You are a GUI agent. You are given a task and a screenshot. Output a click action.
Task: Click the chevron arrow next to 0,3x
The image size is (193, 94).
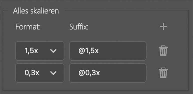53,73
